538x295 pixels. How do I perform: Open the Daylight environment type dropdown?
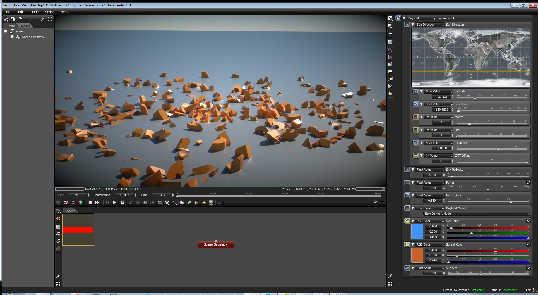421,18
